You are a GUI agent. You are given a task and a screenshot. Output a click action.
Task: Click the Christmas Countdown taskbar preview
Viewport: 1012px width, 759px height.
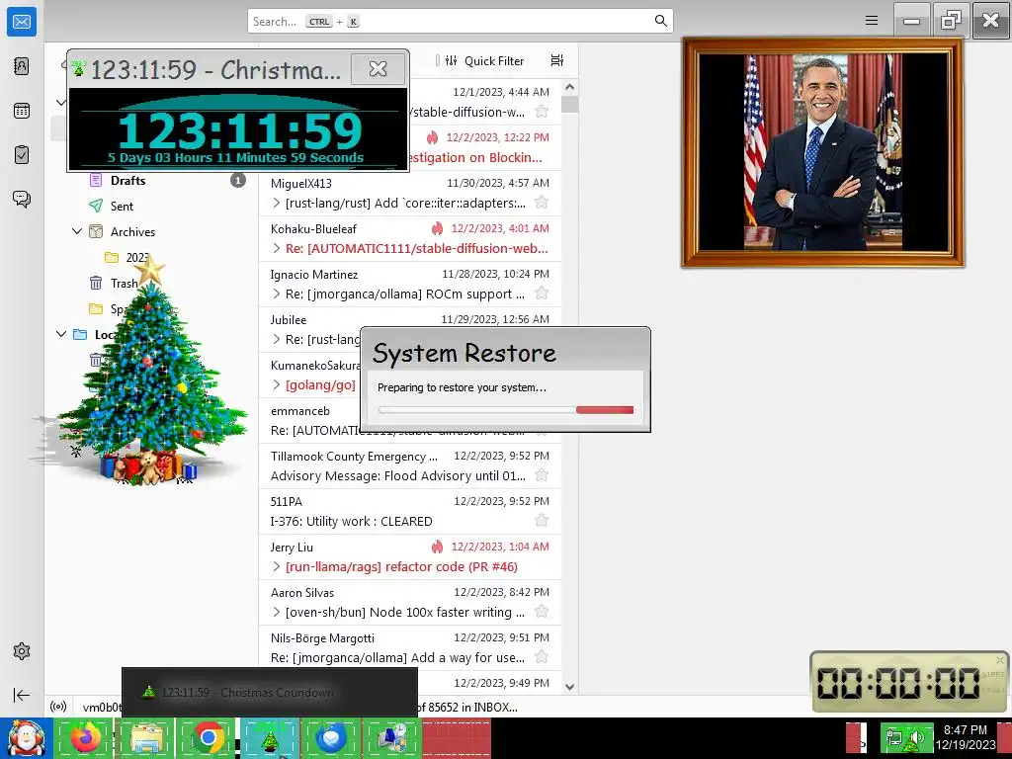pos(270,693)
